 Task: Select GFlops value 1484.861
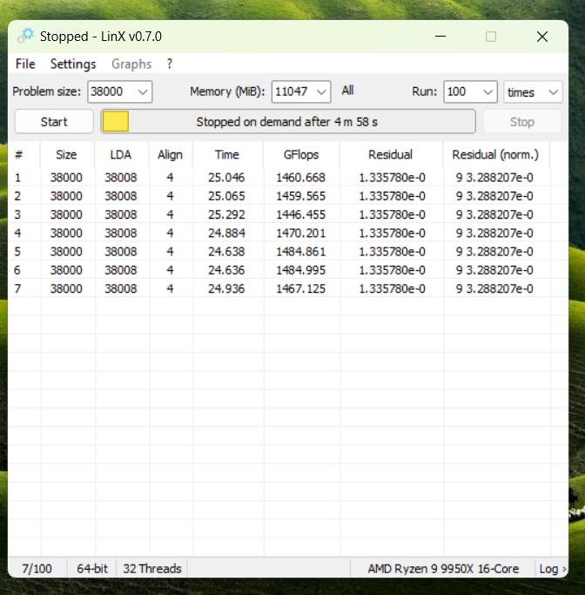tap(300, 252)
